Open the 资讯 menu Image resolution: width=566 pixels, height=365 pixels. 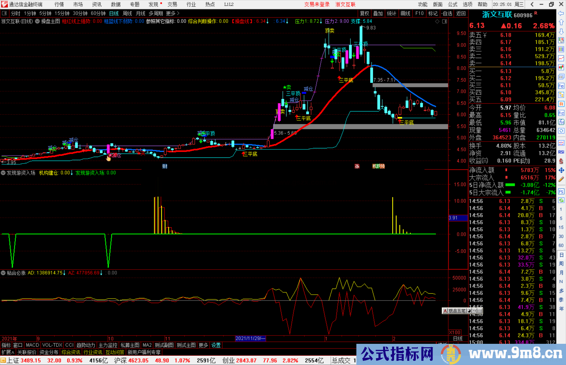click(x=97, y=4)
